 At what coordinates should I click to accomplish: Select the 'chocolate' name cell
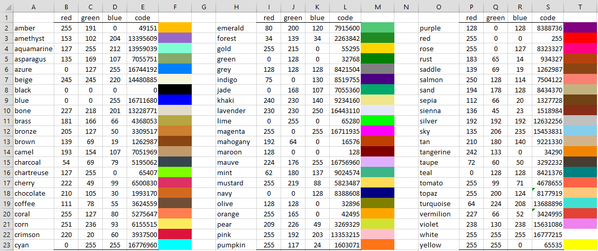[34, 194]
